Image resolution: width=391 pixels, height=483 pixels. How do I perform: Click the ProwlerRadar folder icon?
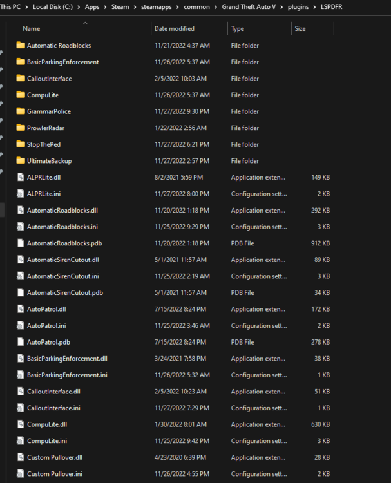[x=21, y=128]
